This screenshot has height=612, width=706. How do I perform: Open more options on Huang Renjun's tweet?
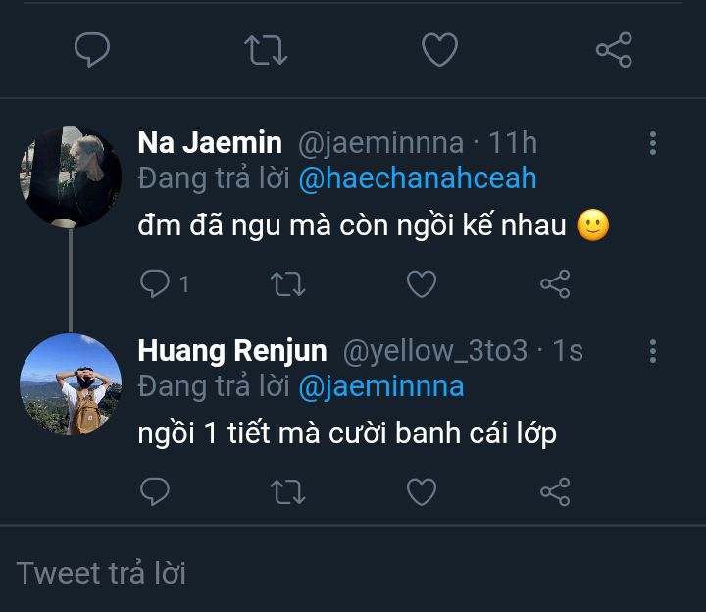coord(653,351)
